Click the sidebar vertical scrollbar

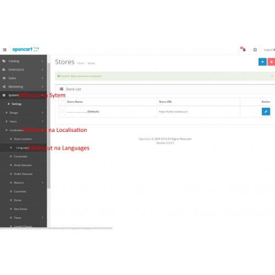48,125
